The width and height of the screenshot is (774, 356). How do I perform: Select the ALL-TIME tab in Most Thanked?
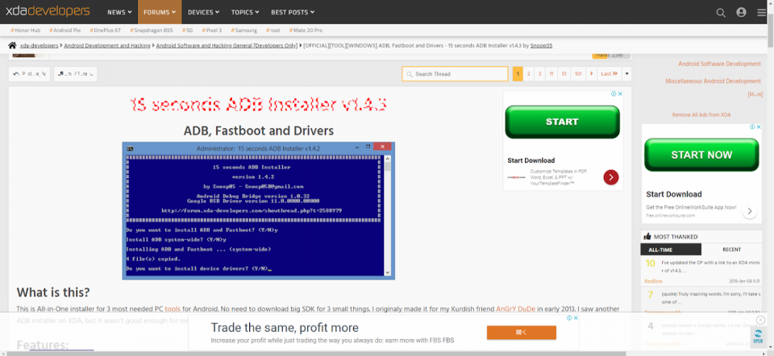click(x=671, y=250)
